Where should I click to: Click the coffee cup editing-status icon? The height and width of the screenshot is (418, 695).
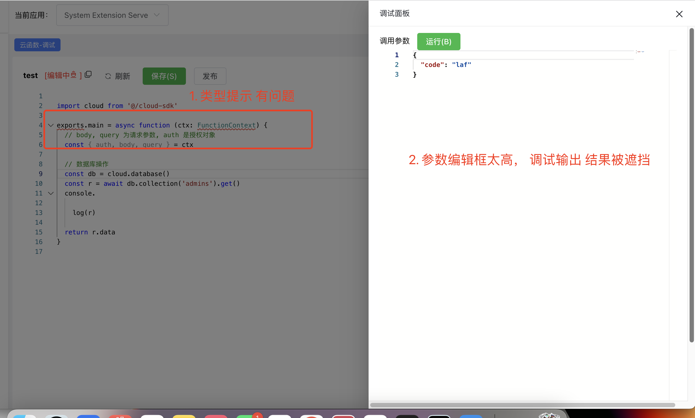73,75
